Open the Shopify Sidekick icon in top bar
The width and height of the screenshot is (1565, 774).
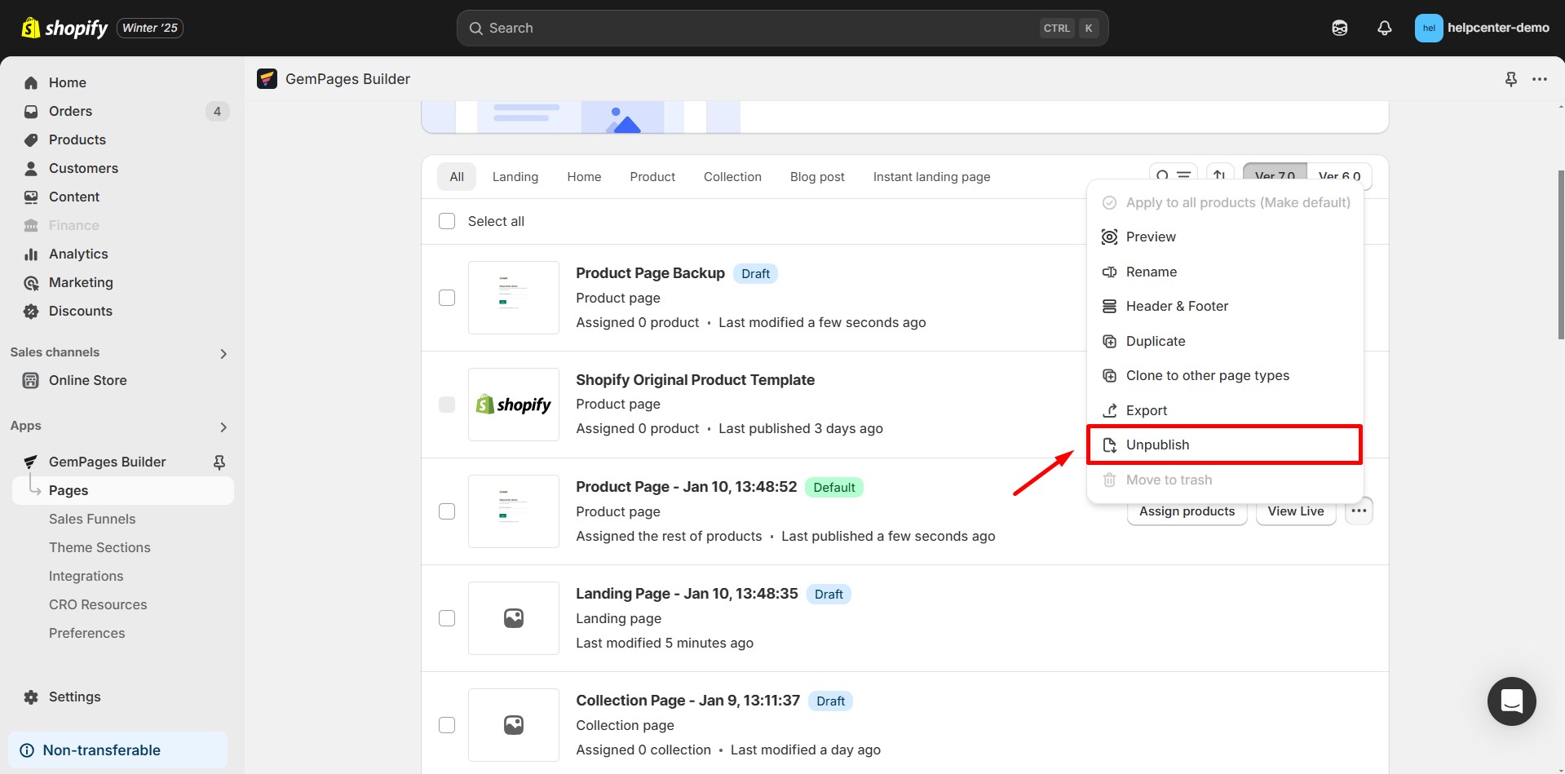click(x=1339, y=28)
